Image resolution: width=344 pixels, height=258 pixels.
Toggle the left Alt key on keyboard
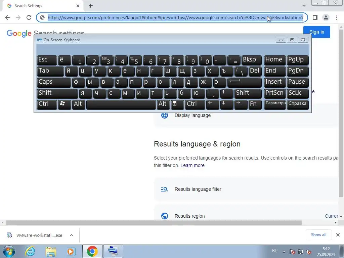click(79, 105)
